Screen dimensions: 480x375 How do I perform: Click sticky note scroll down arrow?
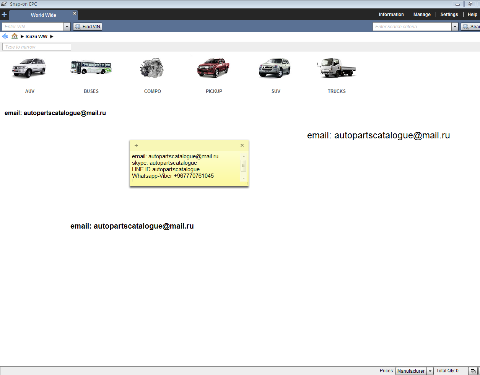244,178
